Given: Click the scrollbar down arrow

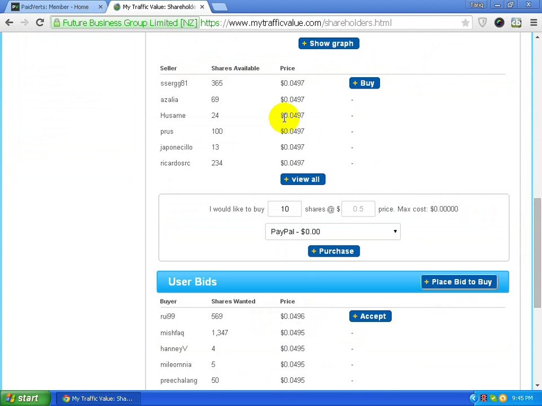Looking at the screenshot, I should coord(537,386).
